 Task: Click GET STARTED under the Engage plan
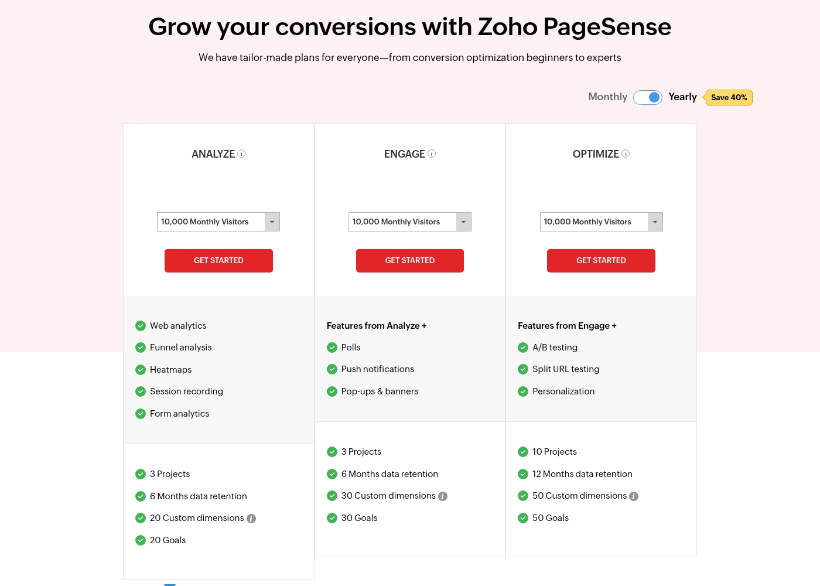(410, 261)
